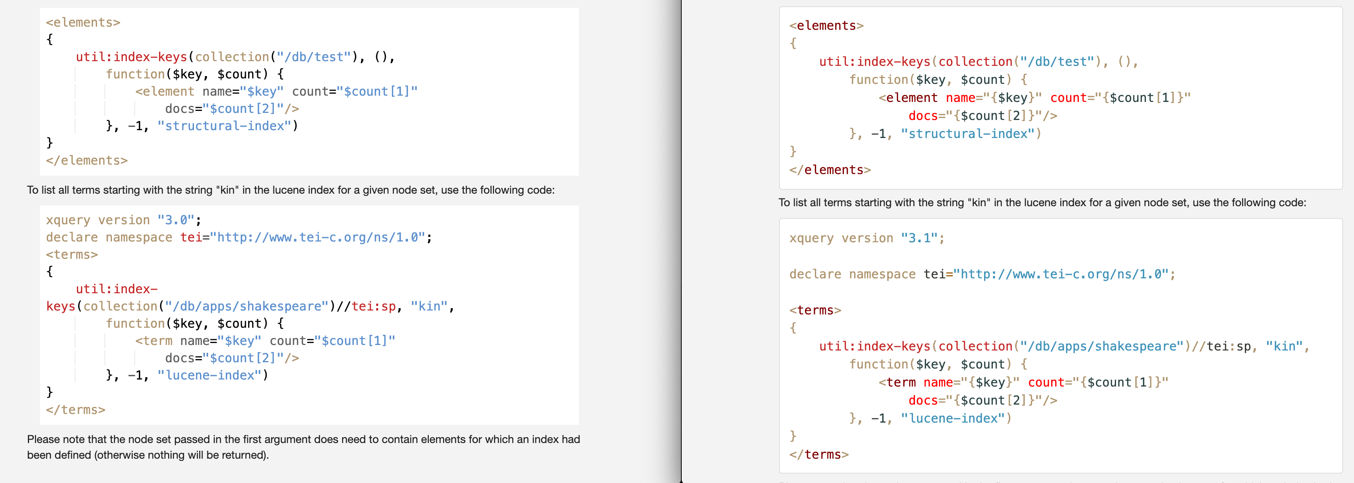Click the closing </elements> tag in right pane

(829, 170)
